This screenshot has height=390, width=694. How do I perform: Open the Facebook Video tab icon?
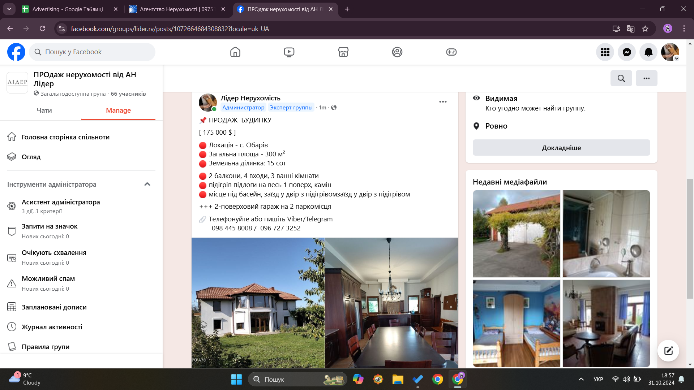click(x=289, y=52)
